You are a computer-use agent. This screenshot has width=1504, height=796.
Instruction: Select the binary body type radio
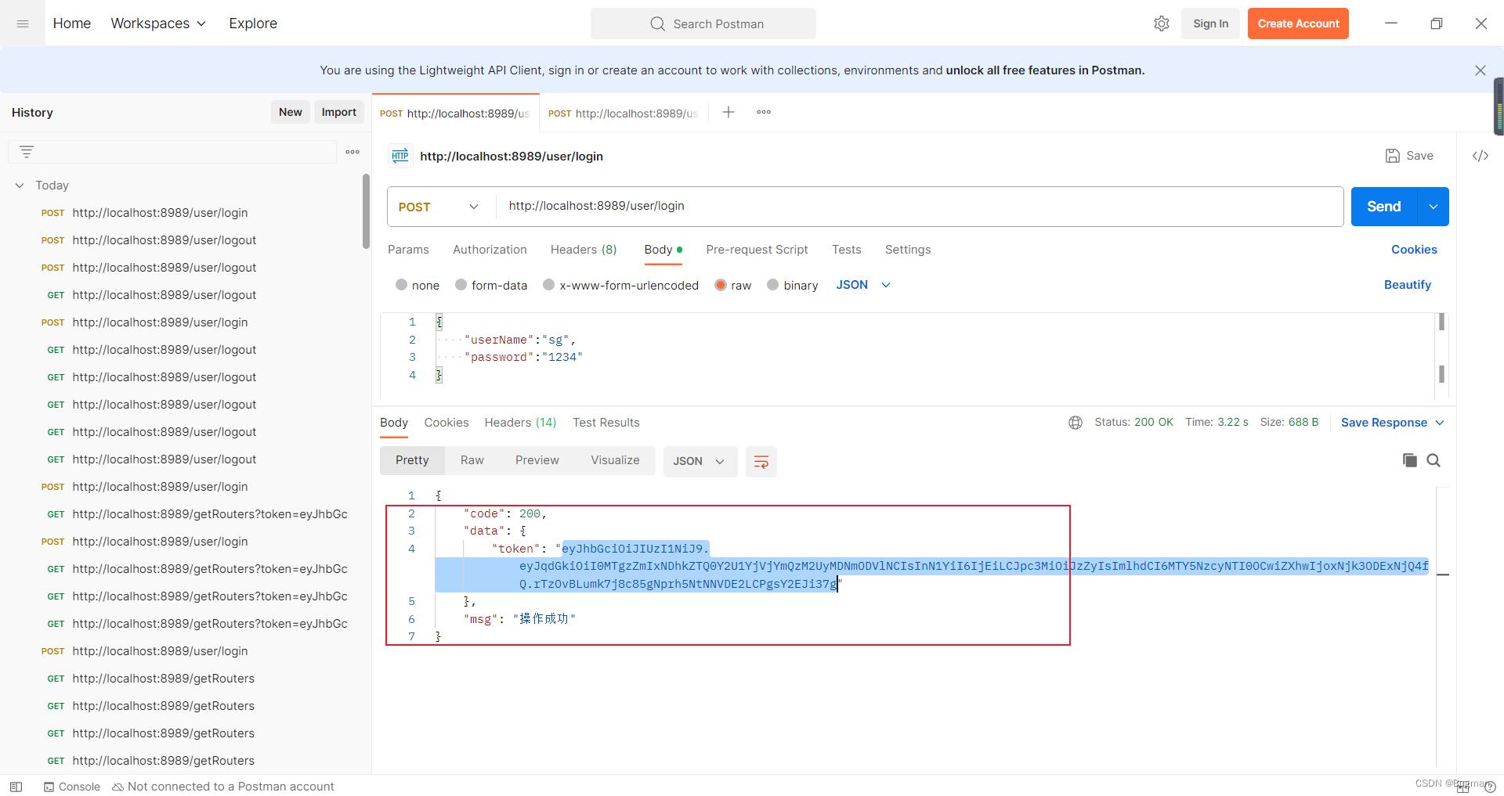pyautogui.click(x=772, y=285)
